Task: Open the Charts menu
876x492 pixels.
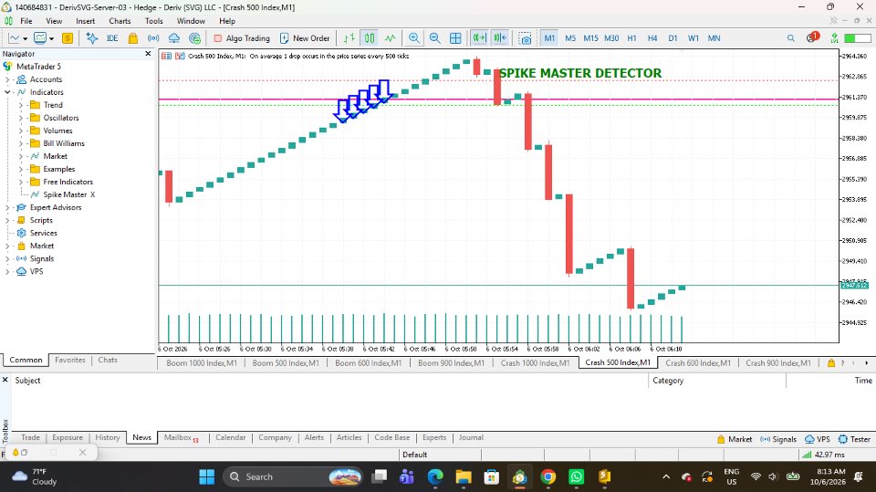Action: pos(120,21)
